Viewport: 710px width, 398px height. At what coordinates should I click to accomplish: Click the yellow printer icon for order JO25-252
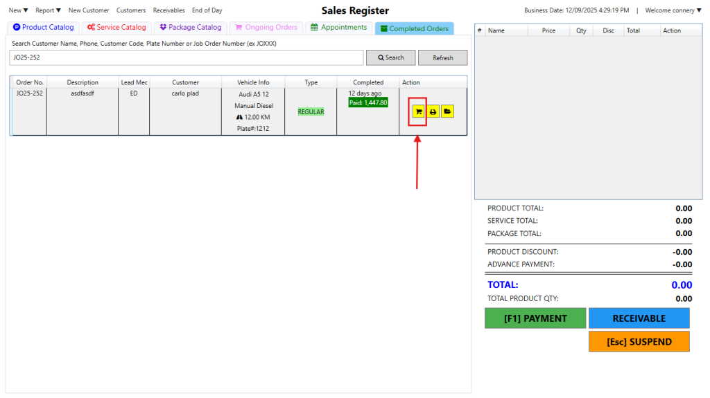pyautogui.click(x=433, y=111)
